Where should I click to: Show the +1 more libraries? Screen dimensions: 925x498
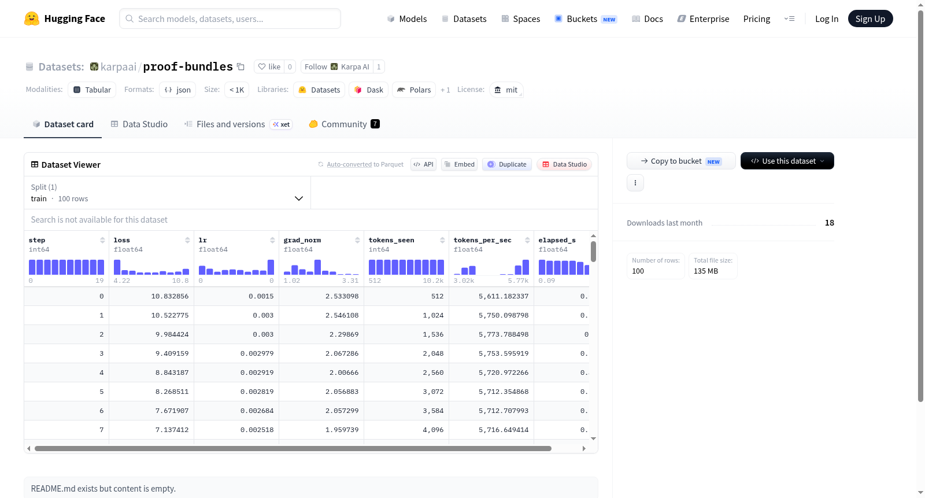pos(445,90)
